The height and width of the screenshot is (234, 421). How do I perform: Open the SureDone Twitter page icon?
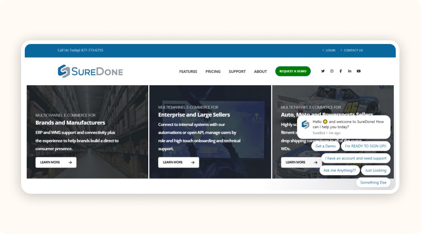pos(323,71)
